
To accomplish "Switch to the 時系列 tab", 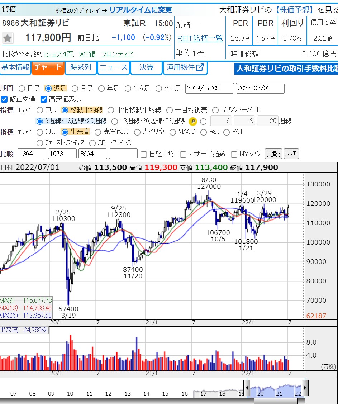I will click(x=81, y=67).
